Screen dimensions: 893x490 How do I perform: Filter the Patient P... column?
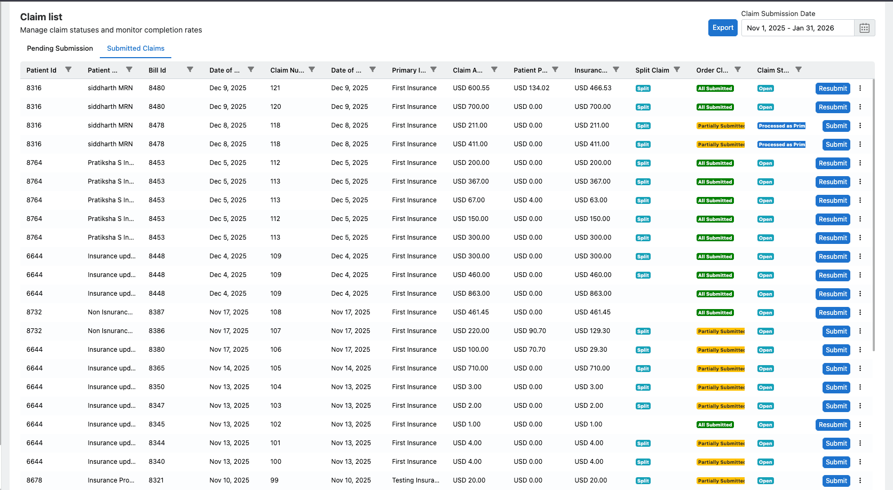(555, 69)
